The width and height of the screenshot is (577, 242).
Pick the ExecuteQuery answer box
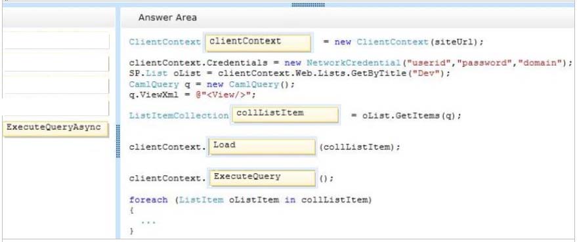[262, 178]
